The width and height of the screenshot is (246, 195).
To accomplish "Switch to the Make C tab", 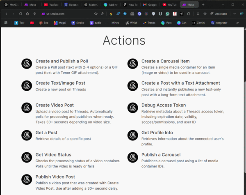I will (x=91, y=5).
